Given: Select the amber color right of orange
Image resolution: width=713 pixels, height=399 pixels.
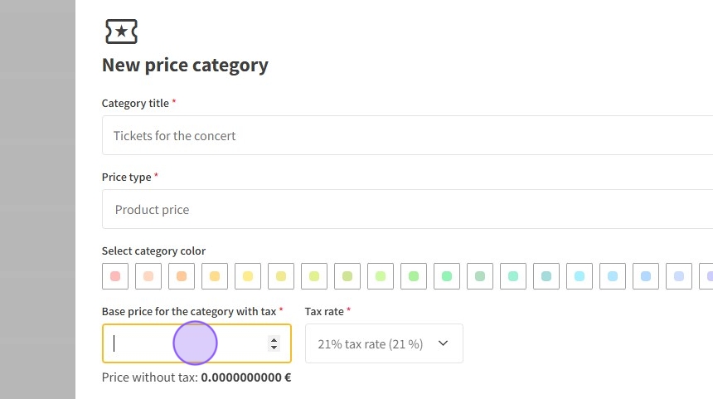Looking at the screenshot, I should point(215,276).
